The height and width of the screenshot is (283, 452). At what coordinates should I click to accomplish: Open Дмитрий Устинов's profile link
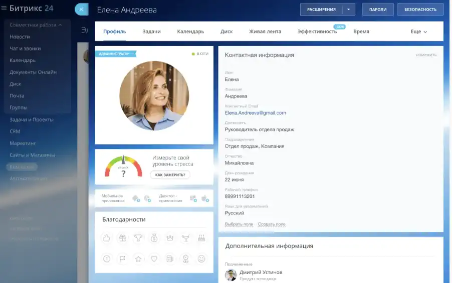(x=261, y=272)
